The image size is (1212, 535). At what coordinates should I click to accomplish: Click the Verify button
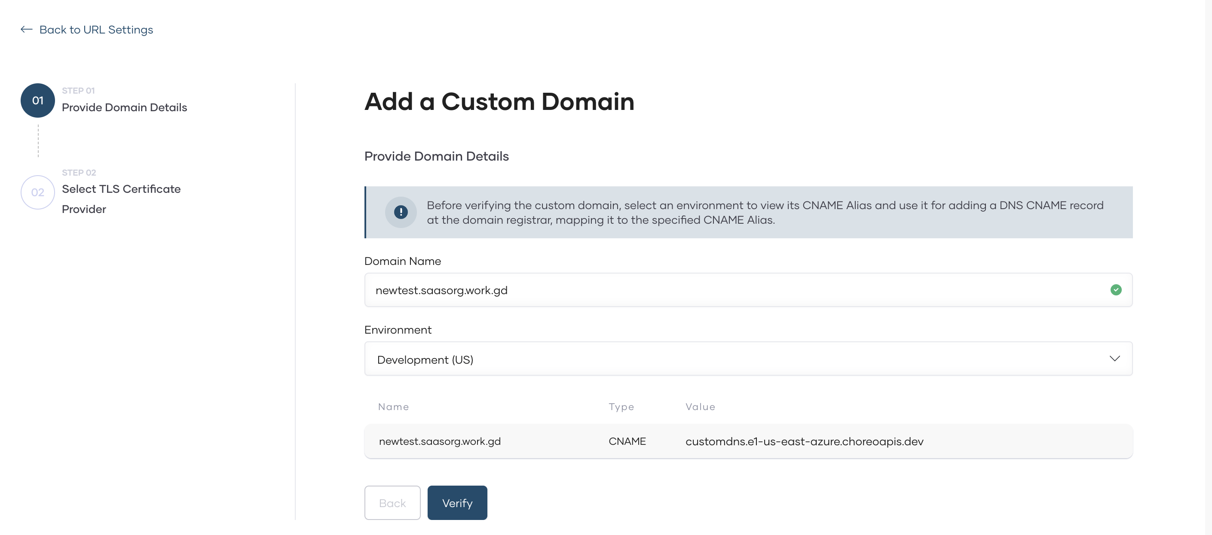coord(457,502)
